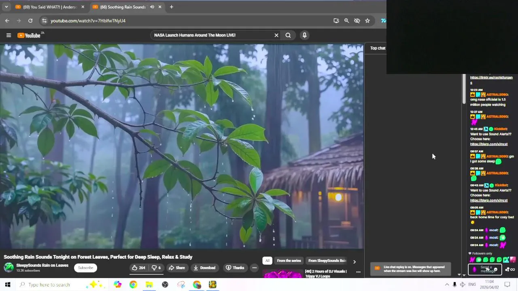Clear the YouTube search box text

(276, 35)
